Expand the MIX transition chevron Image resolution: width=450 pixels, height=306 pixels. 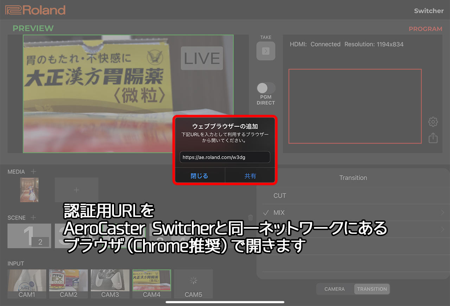click(x=443, y=212)
